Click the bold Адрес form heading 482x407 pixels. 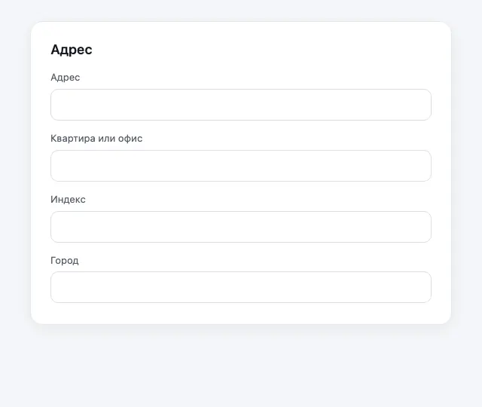(72, 50)
